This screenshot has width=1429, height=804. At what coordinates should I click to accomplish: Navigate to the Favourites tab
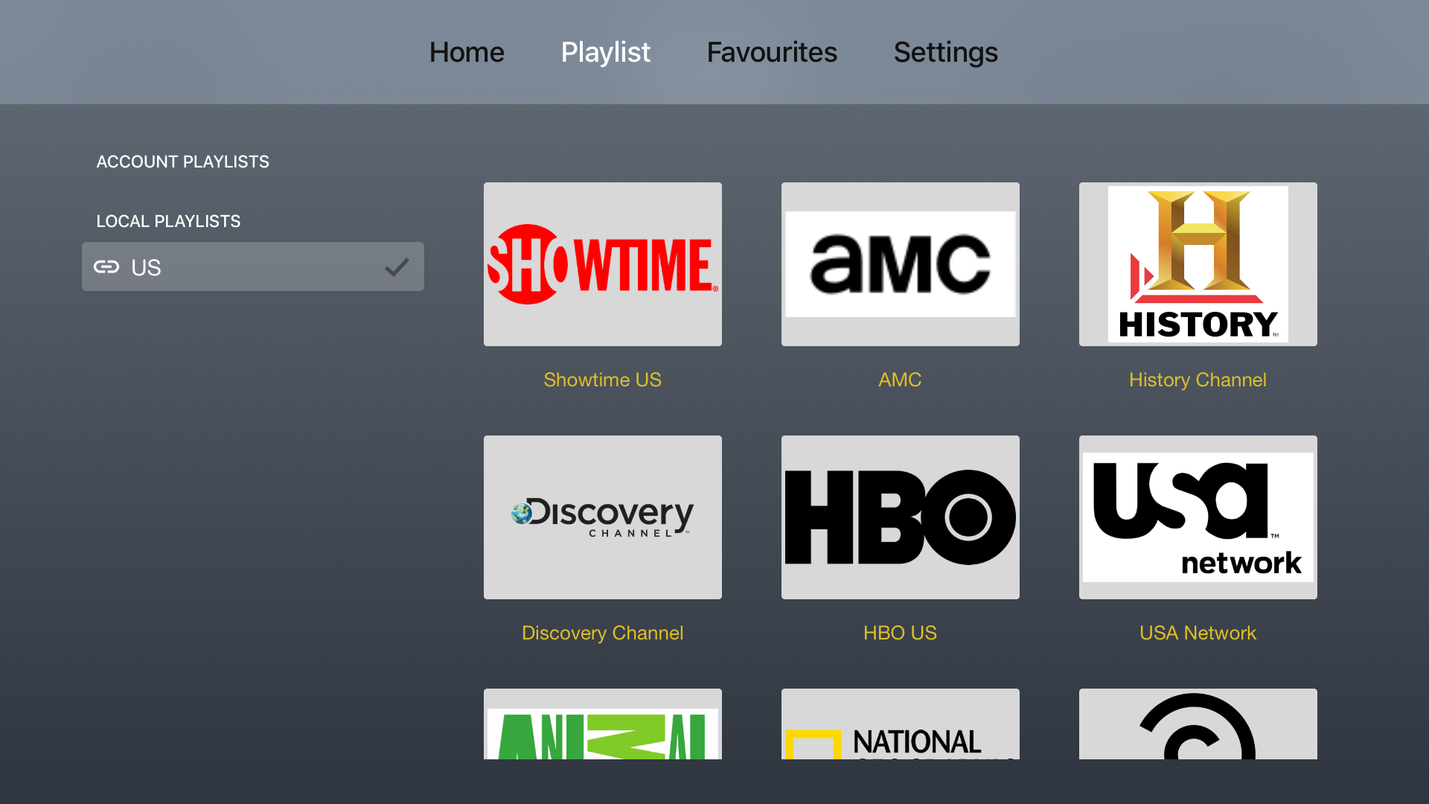771,52
